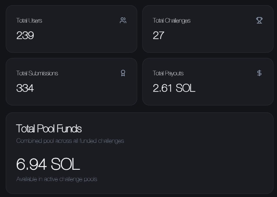
Task: Click the trophy icon beside Total Challenges
Action: click(259, 20)
